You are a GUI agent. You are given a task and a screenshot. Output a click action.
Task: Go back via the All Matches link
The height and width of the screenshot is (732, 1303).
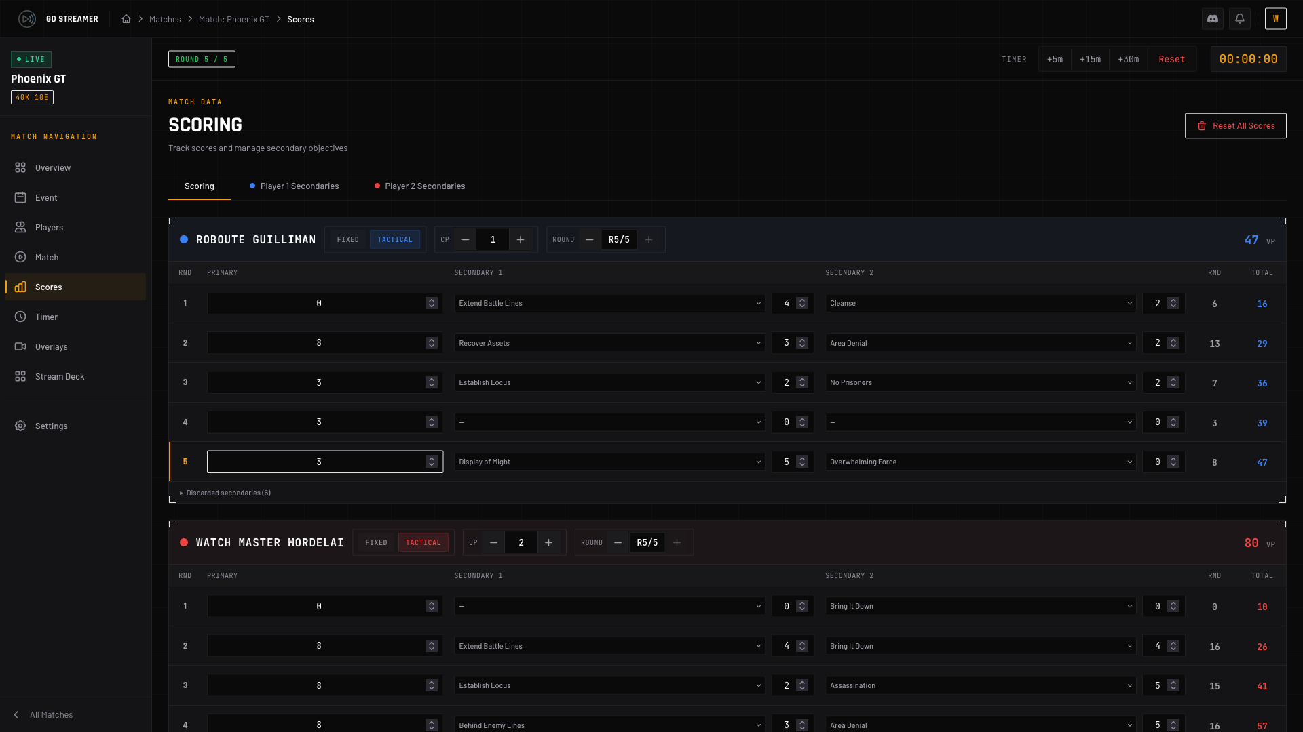pos(51,714)
